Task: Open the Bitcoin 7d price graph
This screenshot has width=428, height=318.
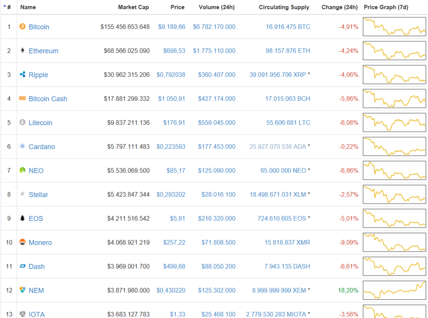Action: click(395, 26)
